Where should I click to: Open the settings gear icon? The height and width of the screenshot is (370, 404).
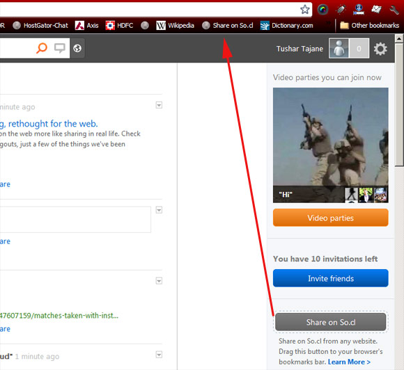[380, 49]
